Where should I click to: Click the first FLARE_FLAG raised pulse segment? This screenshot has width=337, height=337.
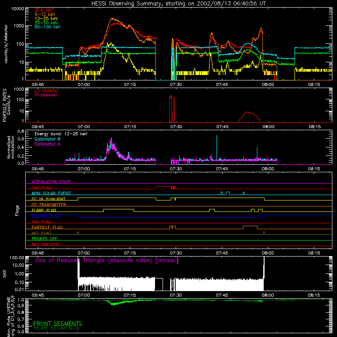coord(119,209)
